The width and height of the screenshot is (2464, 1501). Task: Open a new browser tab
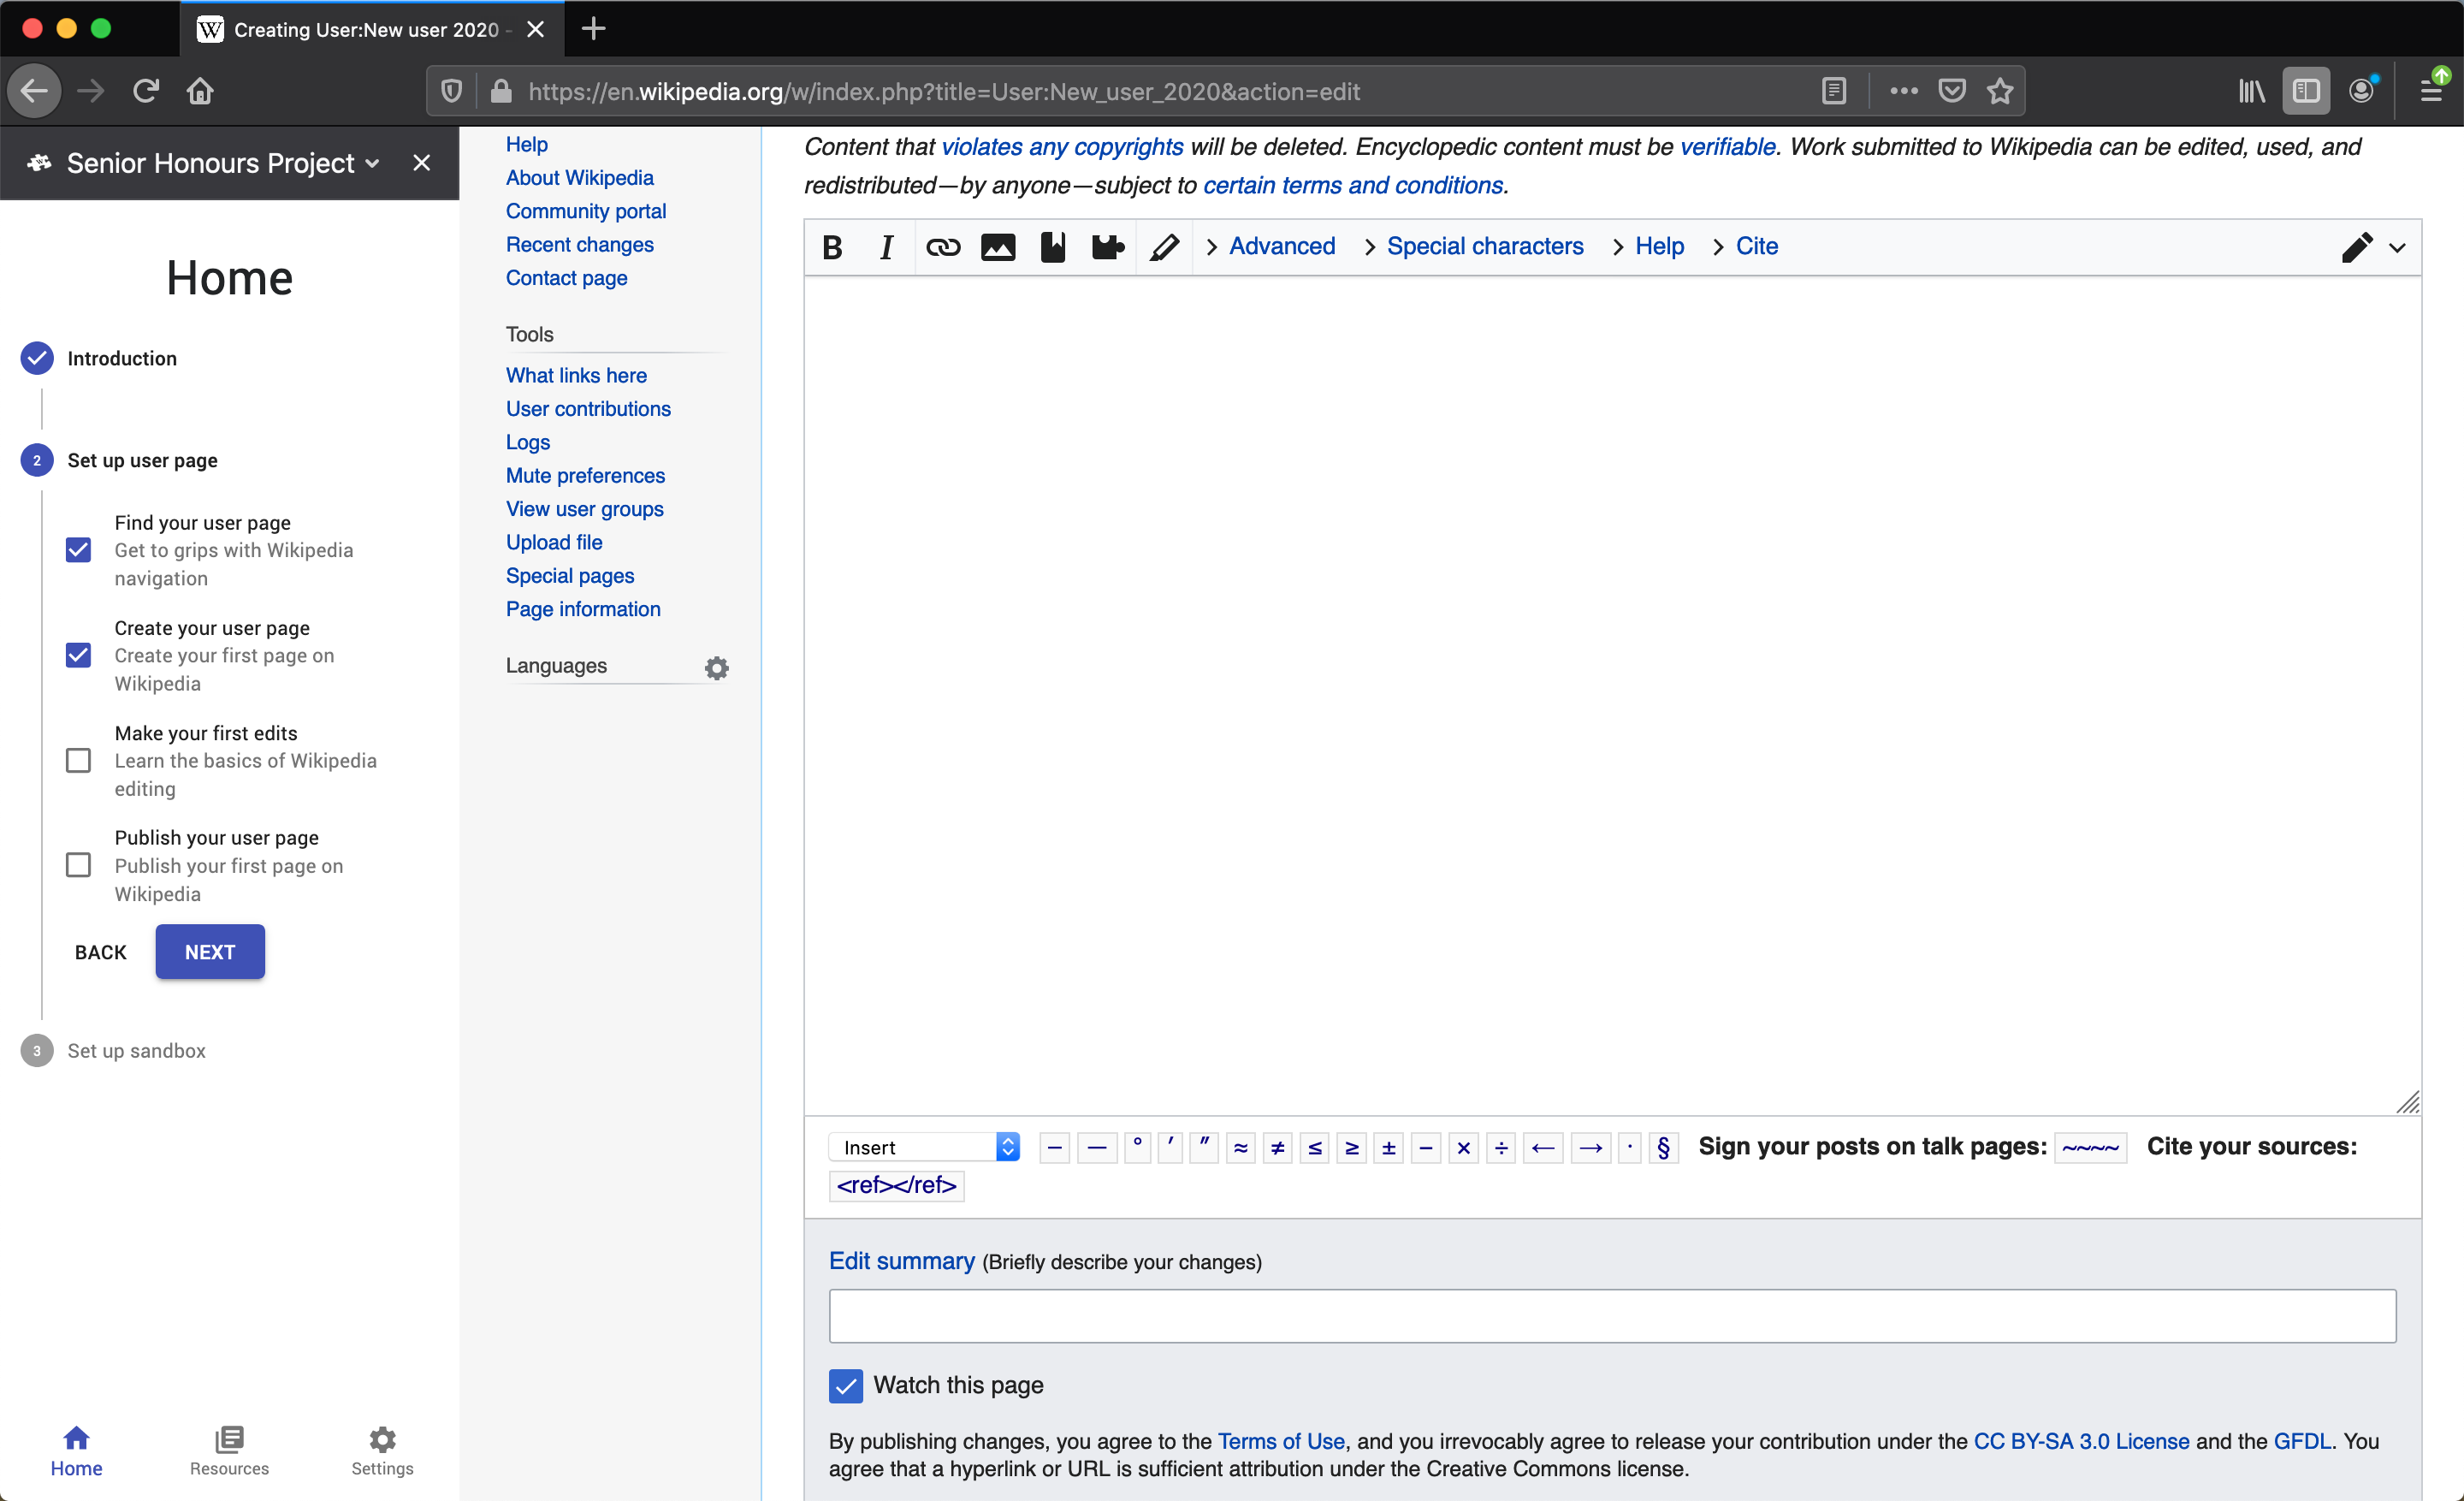click(x=593, y=29)
